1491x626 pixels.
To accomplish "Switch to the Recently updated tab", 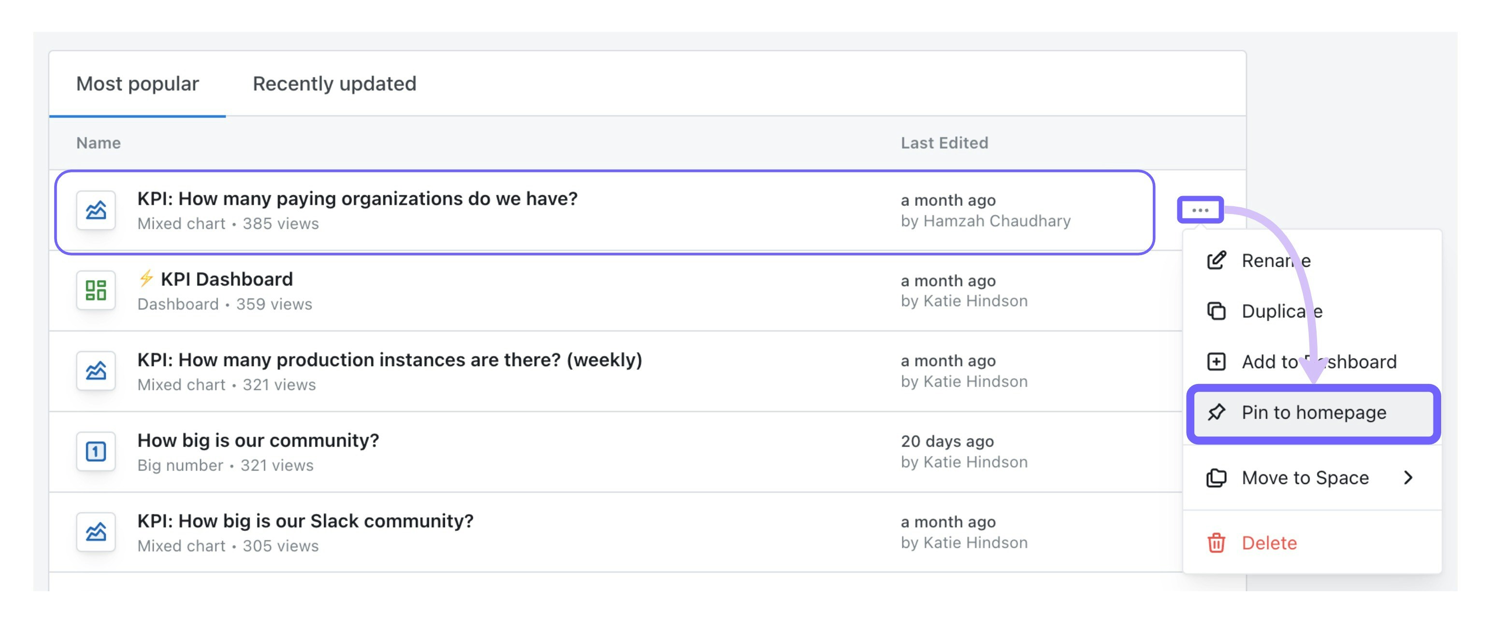I will tap(334, 84).
